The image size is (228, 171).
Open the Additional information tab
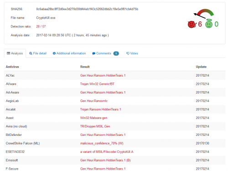coord(69,53)
